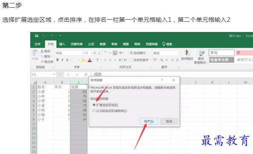Expand the Number (数字) dialog launcher
This screenshot has height=154, width=253.
[178, 67]
